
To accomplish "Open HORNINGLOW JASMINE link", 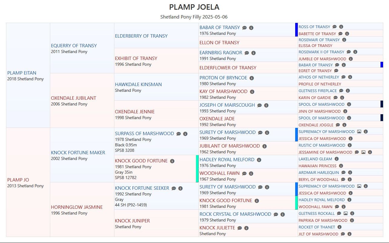I will pos(77,207).
